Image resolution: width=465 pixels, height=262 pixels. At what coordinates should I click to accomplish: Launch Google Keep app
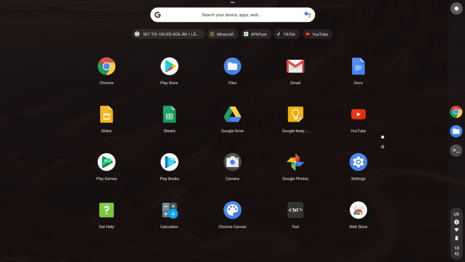click(295, 114)
